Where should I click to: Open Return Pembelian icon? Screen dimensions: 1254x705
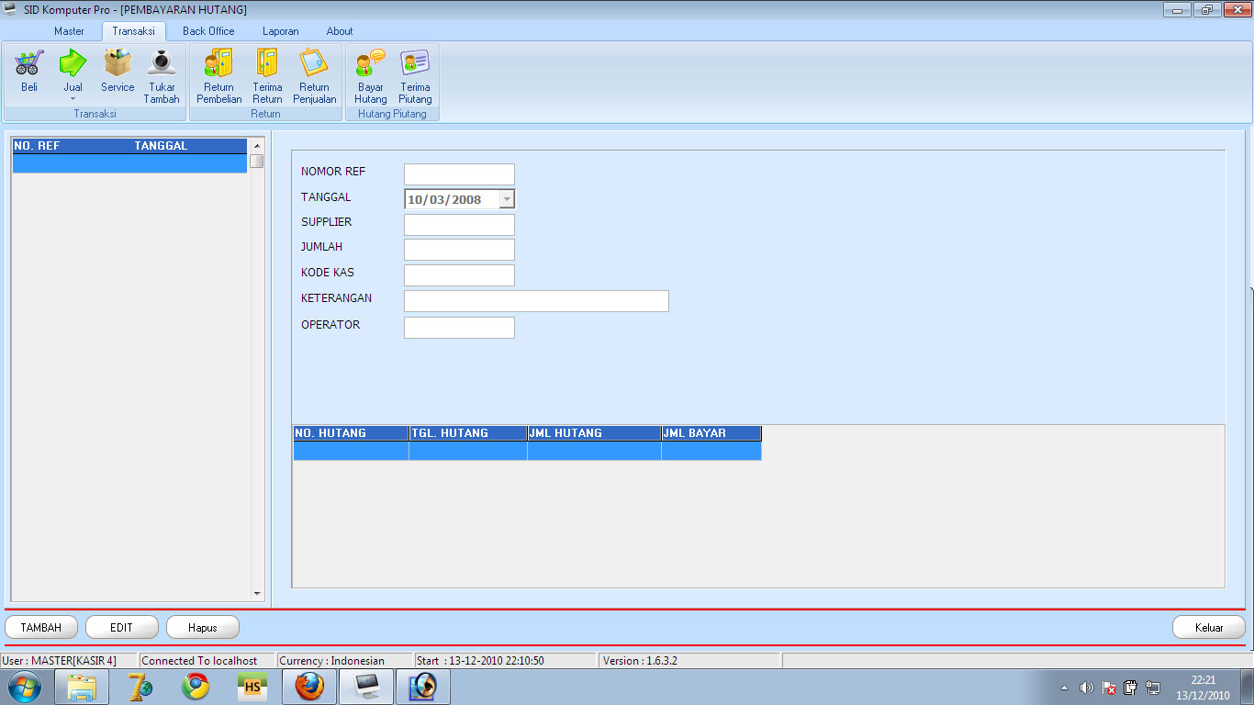pyautogui.click(x=219, y=76)
